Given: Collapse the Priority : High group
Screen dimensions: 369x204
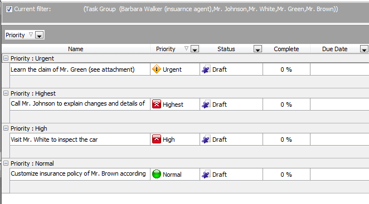Looking at the screenshot, I should 6,128.
